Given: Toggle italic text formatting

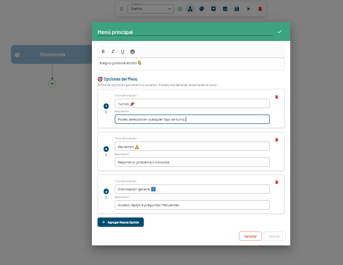Looking at the screenshot, I should 113,52.
